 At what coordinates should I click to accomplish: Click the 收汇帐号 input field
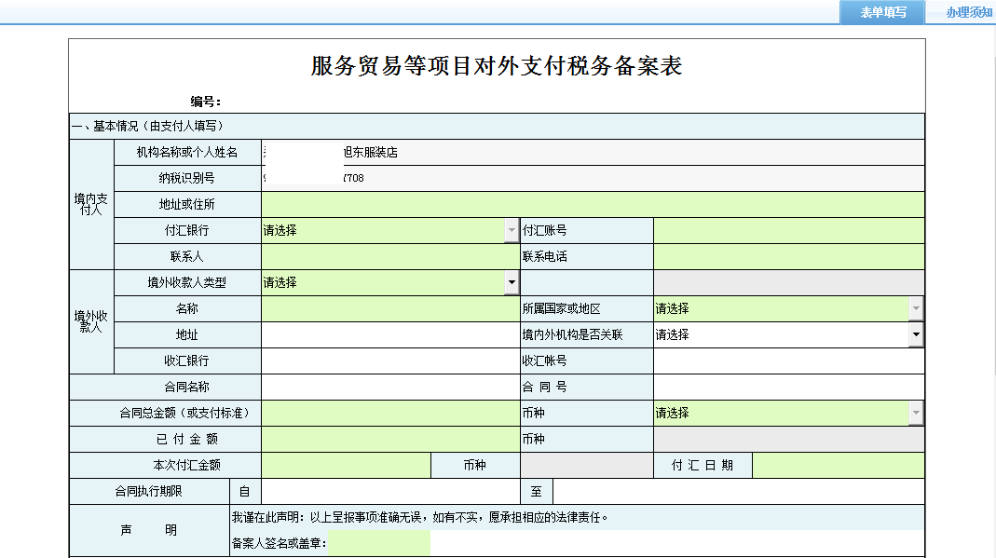[x=787, y=360]
